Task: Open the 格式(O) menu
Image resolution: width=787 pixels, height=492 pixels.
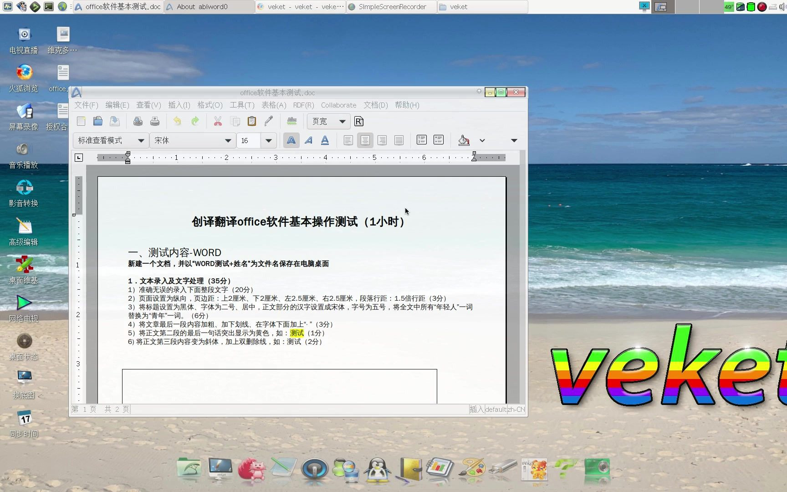Action: click(x=210, y=105)
